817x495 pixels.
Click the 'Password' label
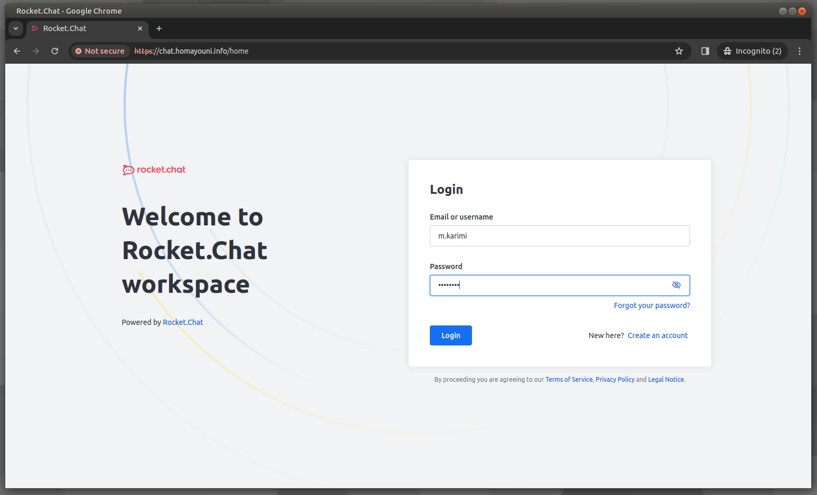point(446,266)
